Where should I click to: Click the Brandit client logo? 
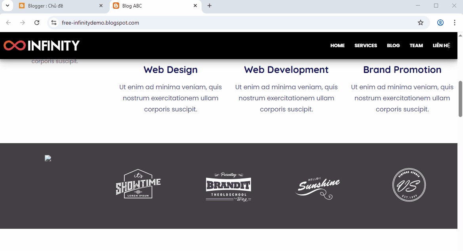click(x=229, y=187)
